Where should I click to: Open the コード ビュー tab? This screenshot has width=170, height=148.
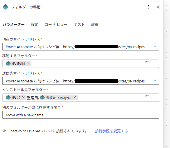pyautogui.click(x=56, y=25)
